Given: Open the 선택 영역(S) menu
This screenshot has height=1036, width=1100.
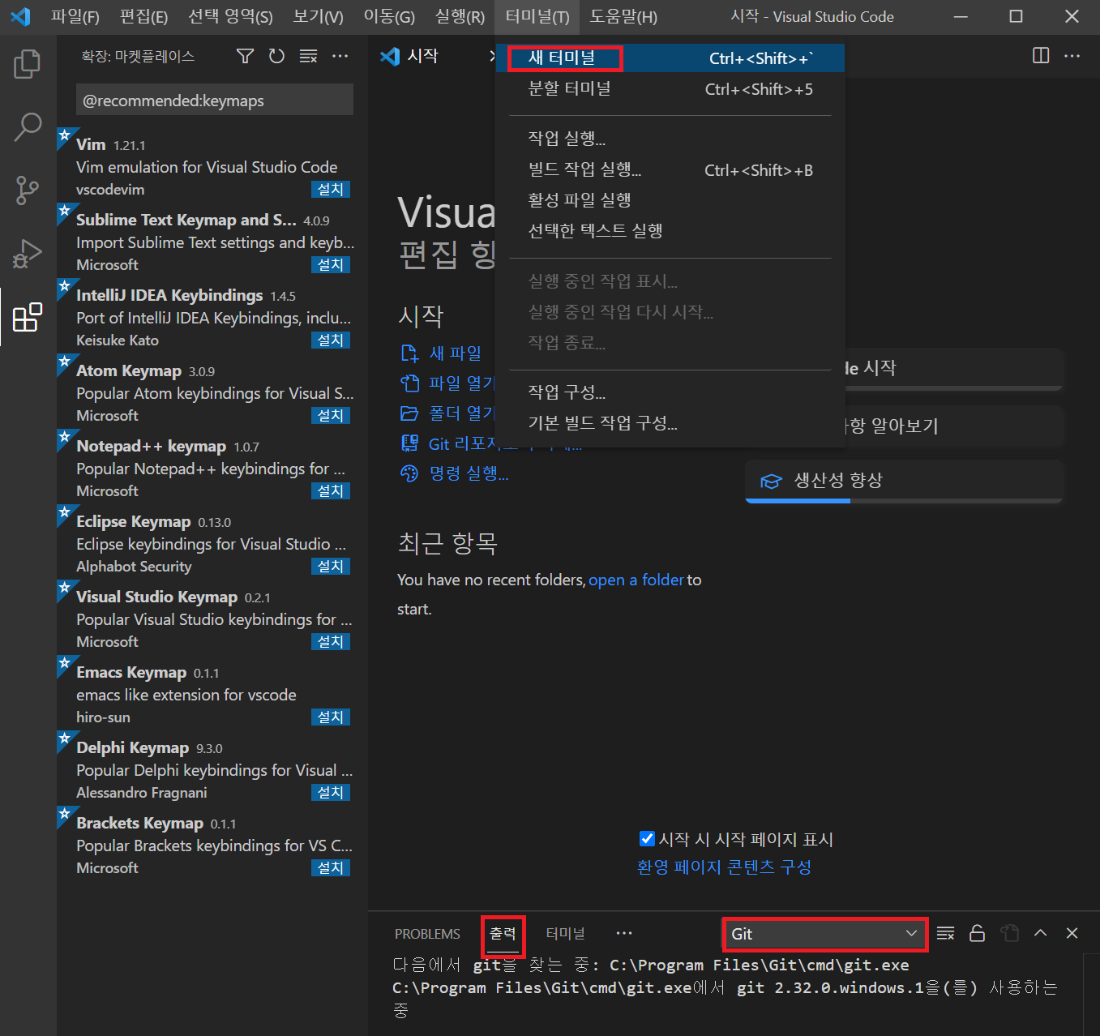Looking at the screenshot, I should coord(230,16).
